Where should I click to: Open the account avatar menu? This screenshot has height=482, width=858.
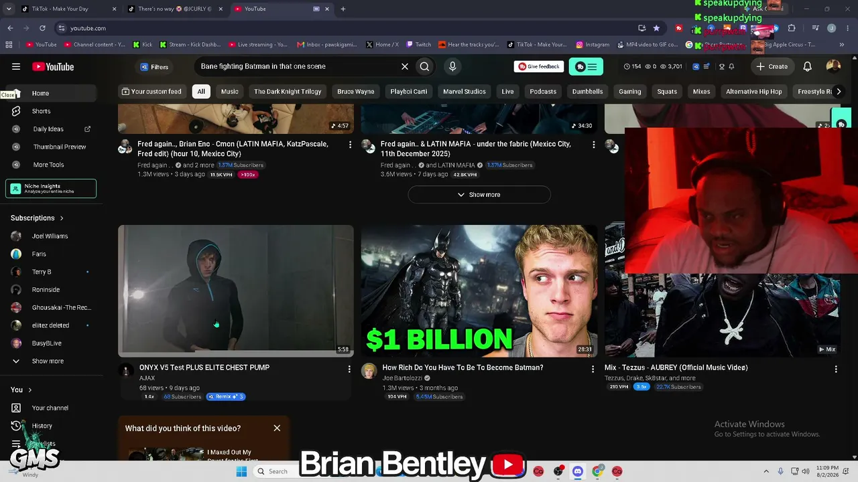[x=833, y=66]
